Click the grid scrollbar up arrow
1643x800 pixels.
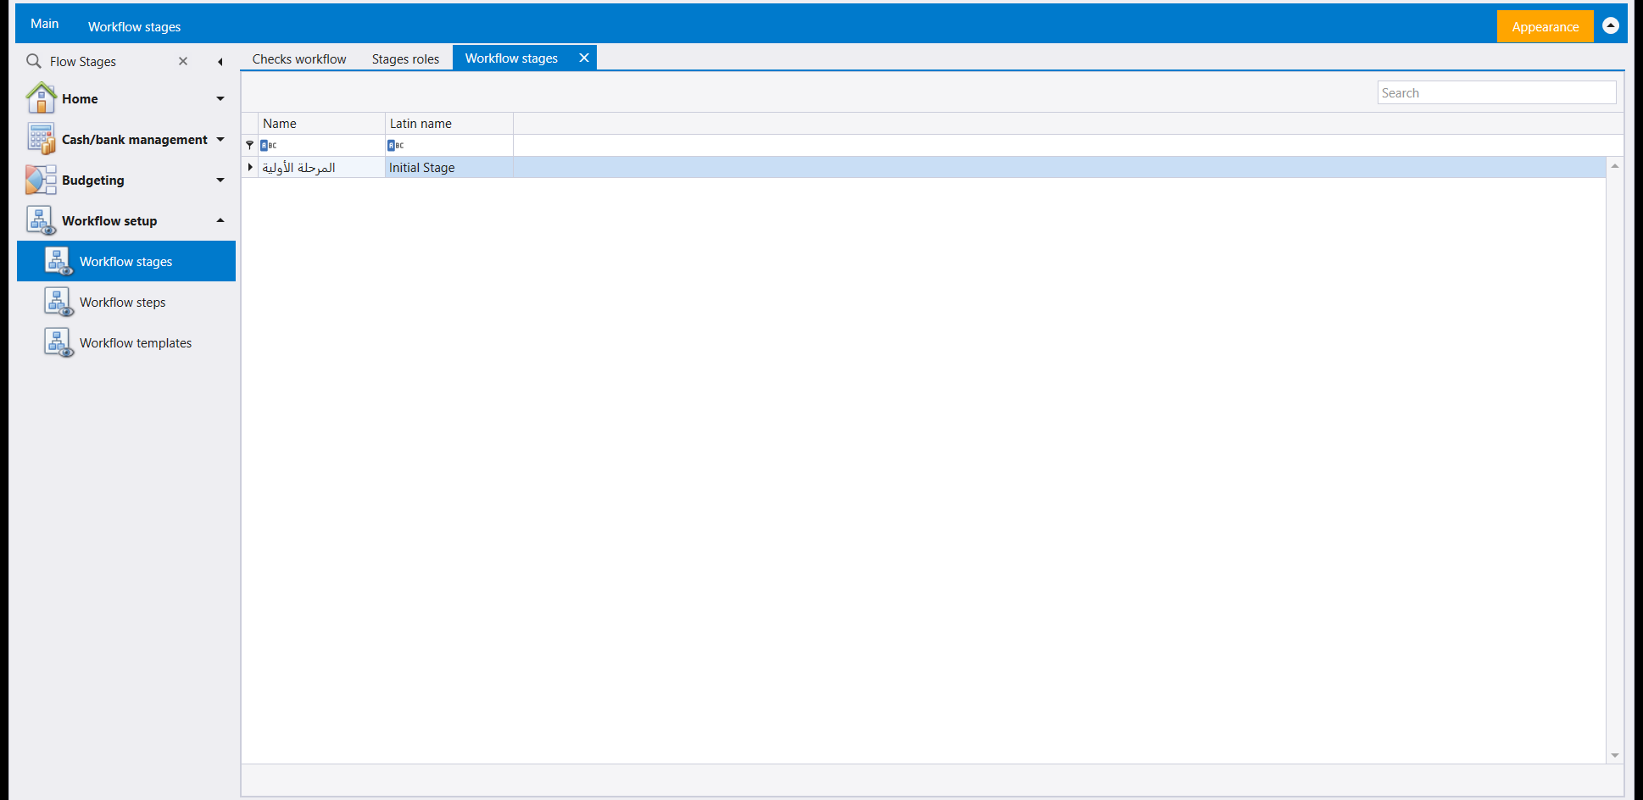[x=1615, y=166]
